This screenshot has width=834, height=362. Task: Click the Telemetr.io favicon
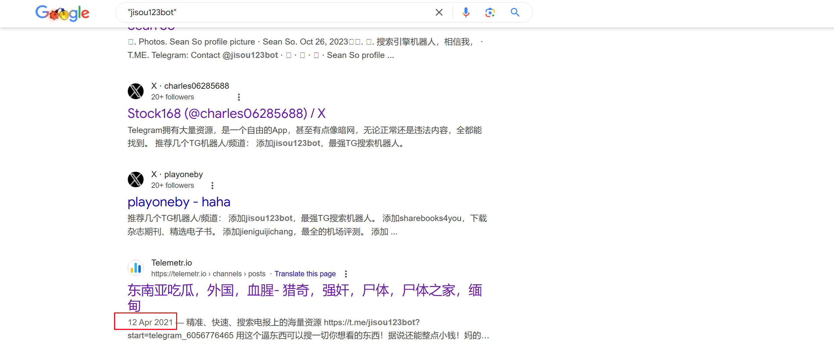point(136,268)
